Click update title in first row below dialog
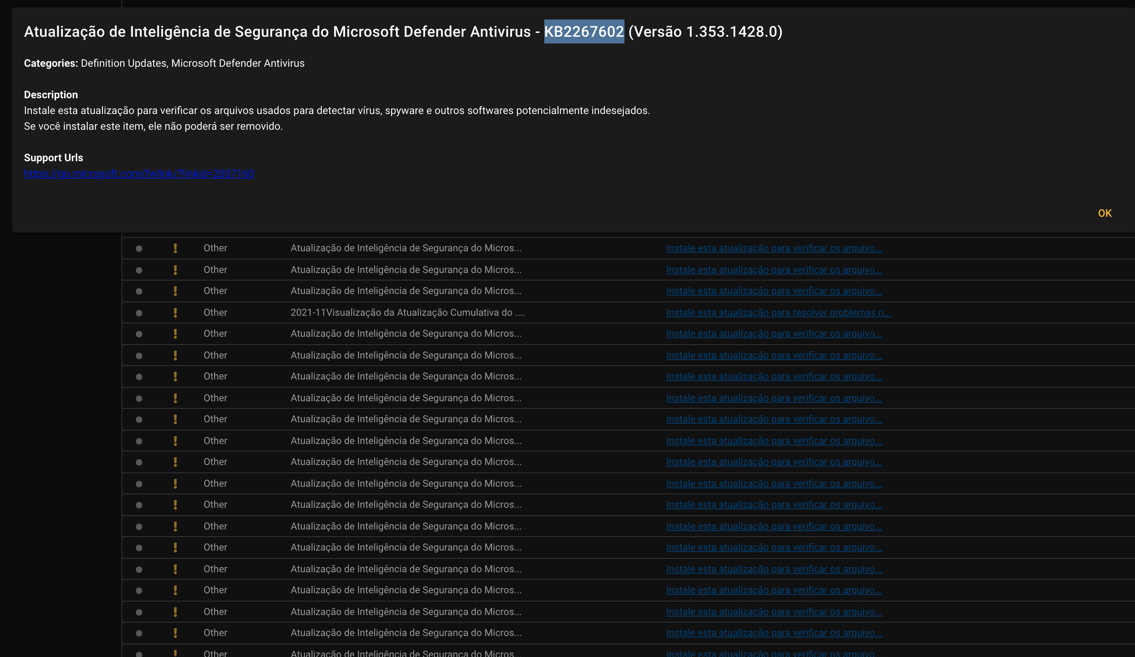The width and height of the screenshot is (1135, 657). coord(405,248)
